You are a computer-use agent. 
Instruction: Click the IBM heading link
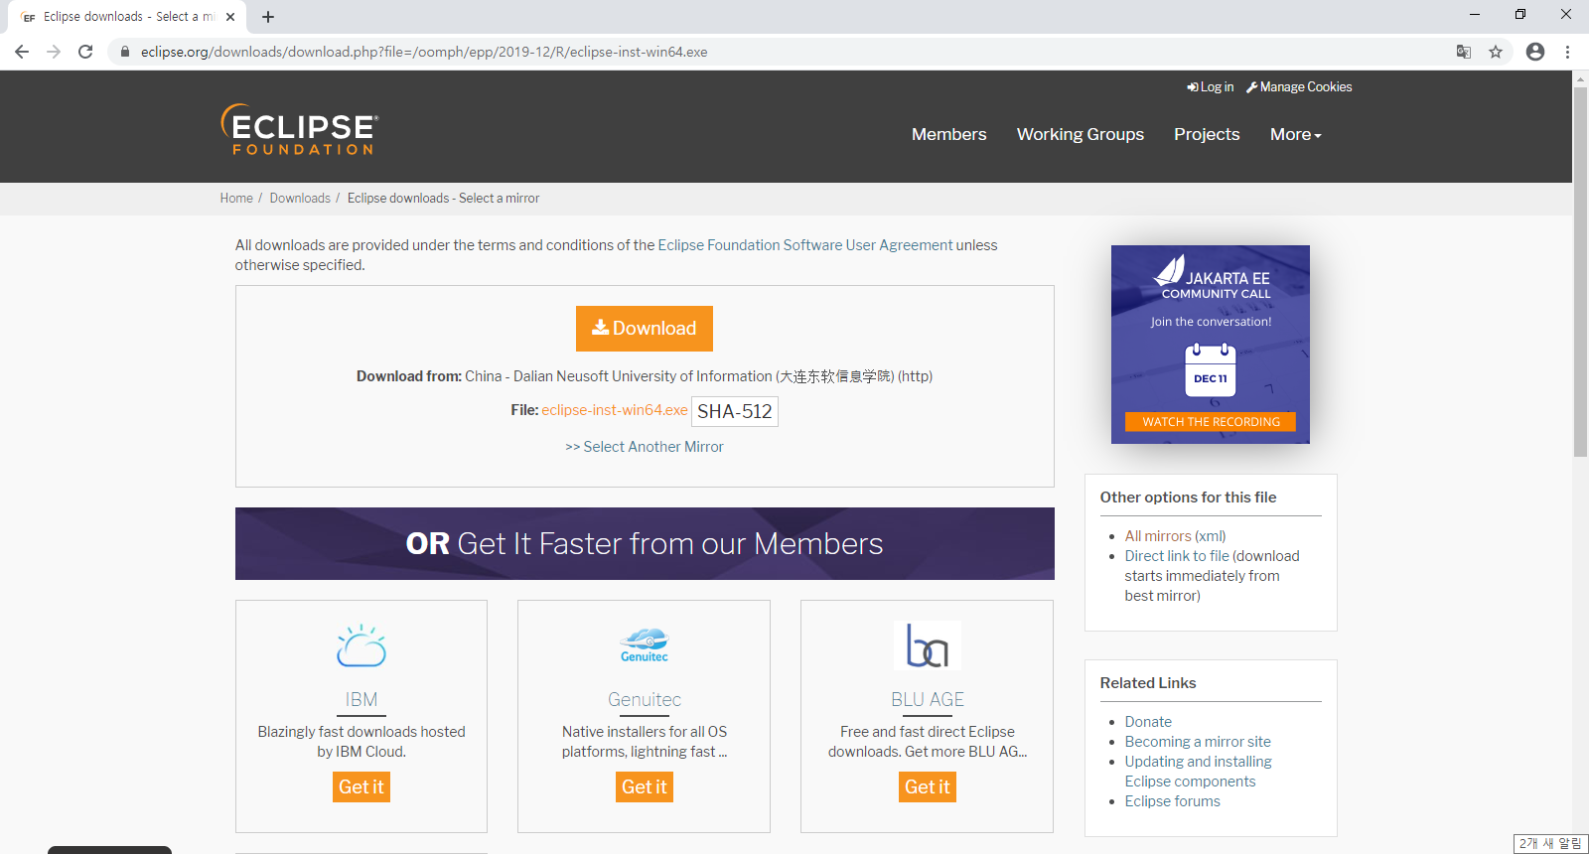coord(361,700)
